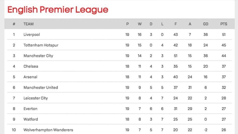The height and width of the screenshot is (134, 238).
Task: Sort by the PTS column header
Action: (x=224, y=24)
